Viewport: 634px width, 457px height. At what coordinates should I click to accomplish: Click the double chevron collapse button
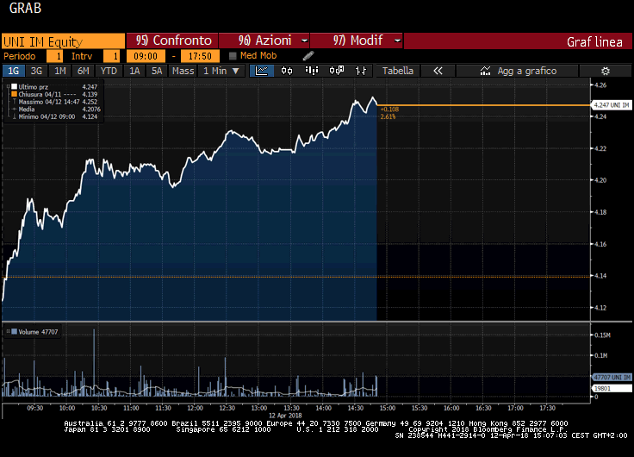[438, 71]
